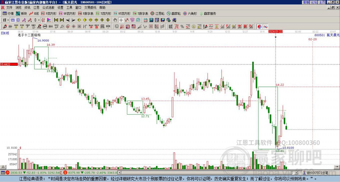Click the floppy disk save icon
This screenshot has width=340, height=182.
pyautogui.click(x=163, y=20)
